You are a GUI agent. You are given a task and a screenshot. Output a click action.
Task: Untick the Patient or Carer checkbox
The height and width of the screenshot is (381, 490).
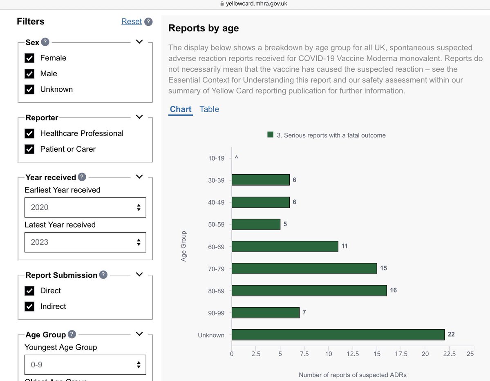click(x=29, y=149)
